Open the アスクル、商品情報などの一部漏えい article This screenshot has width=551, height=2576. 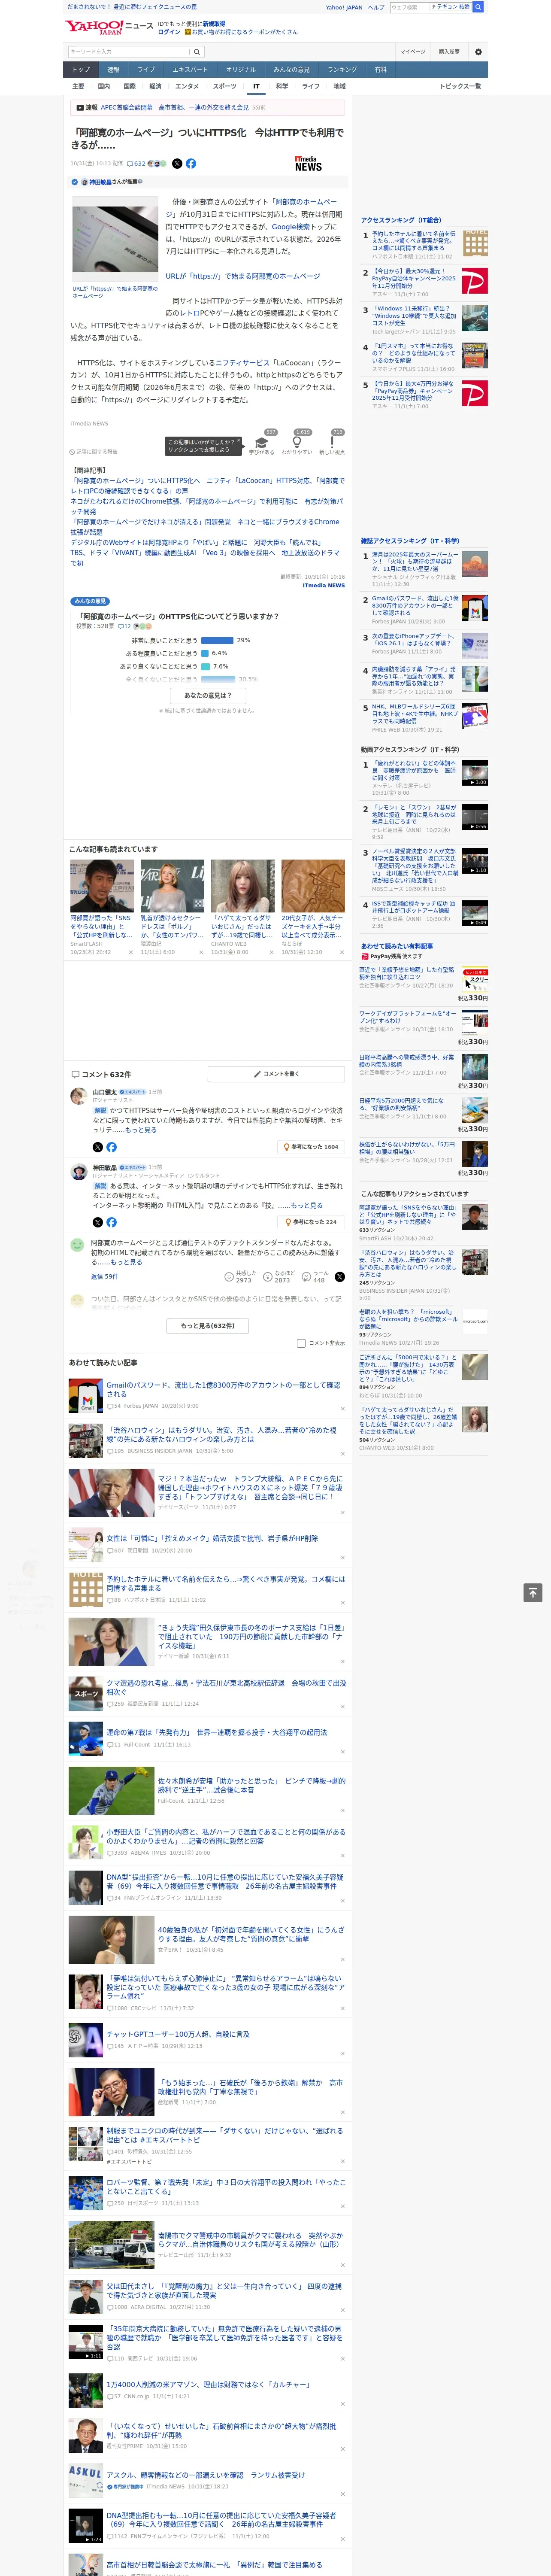(205, 2475)
